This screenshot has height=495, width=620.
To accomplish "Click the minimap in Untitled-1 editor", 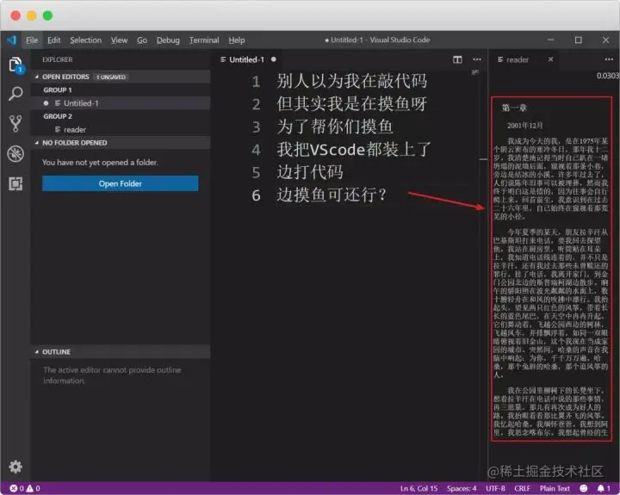I will 474,72.
